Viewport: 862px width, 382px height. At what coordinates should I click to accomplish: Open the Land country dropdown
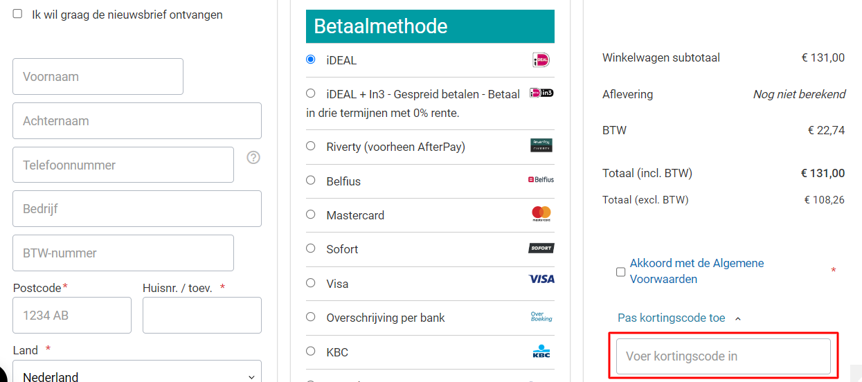click(137, 374)
